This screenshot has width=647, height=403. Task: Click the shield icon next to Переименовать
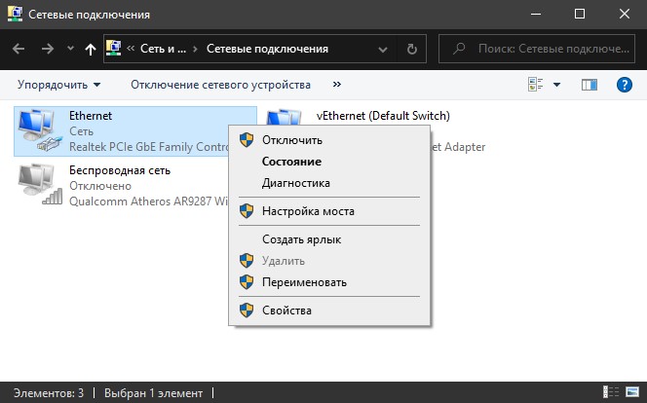coord(247,282)
